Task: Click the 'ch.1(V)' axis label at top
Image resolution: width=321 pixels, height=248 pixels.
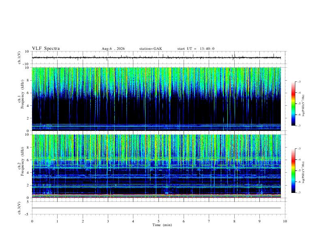Action: pyautogui.click(x=19, y=58)
